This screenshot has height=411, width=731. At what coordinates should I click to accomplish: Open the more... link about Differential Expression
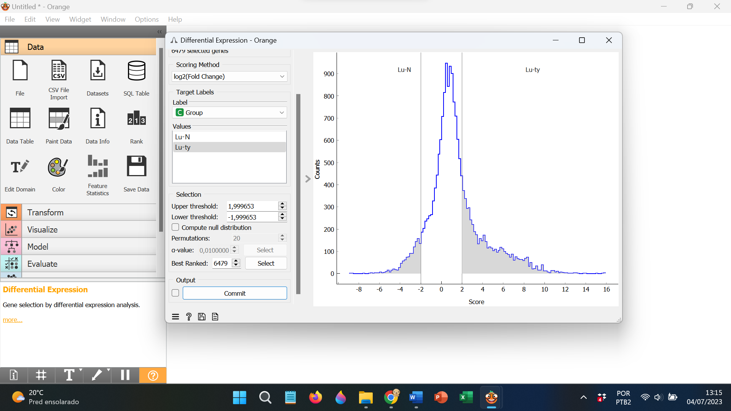pyautogui.click(x=12, y=319)
